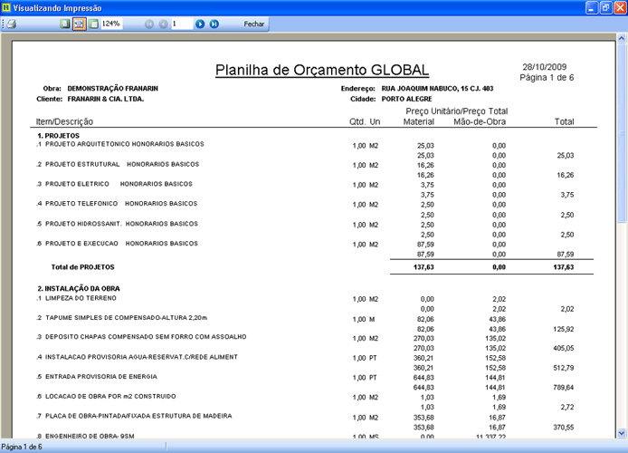Click the section heading '1. PROJETOS'
This screenshot has height=453, width=628.
click(x=59, y=136)
